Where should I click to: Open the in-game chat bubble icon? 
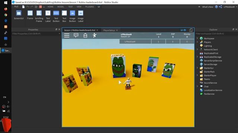point(76,35)
